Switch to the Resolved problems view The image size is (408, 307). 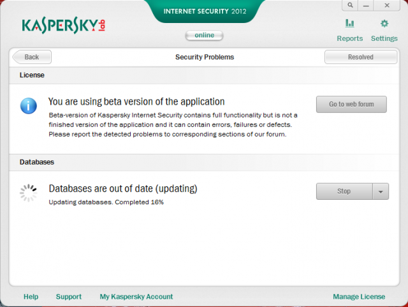tap(361, 57)
